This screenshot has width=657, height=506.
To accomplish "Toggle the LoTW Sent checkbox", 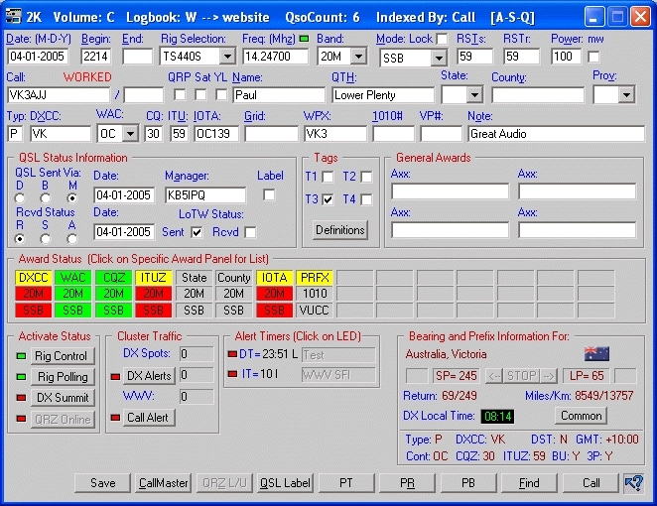I will point(196,232).
